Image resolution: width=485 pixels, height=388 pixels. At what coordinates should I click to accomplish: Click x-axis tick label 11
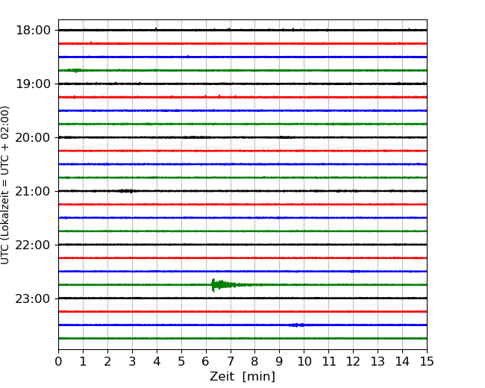coord(329,361)
